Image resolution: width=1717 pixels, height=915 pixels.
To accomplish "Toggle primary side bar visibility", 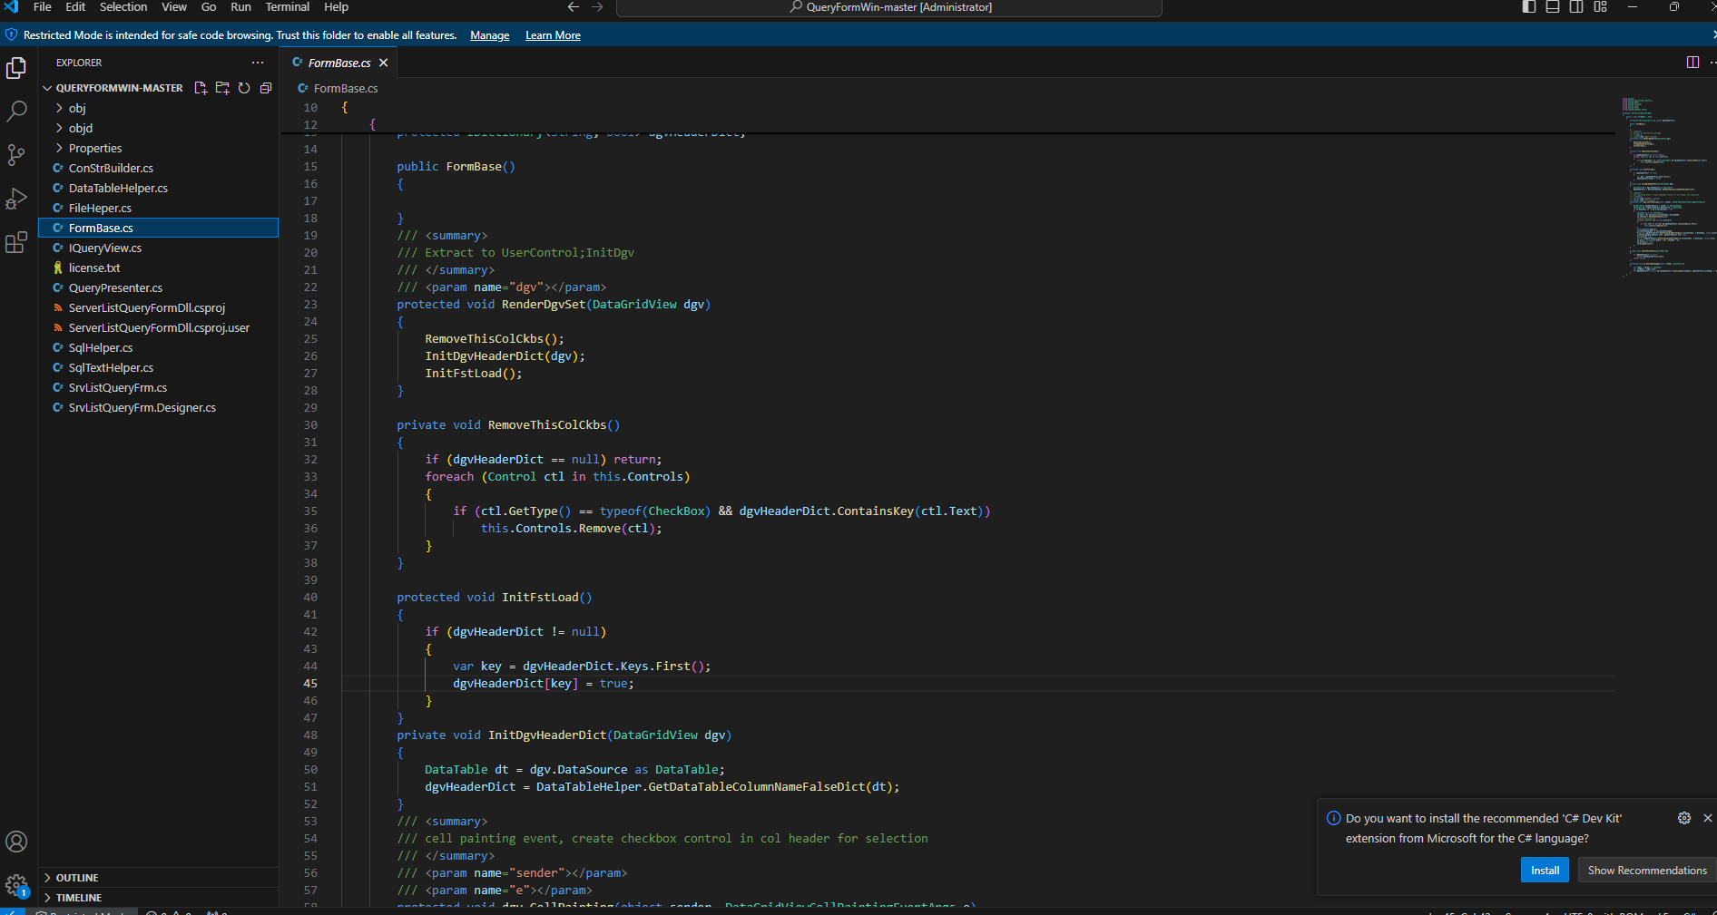I will tap(1529, 7).
